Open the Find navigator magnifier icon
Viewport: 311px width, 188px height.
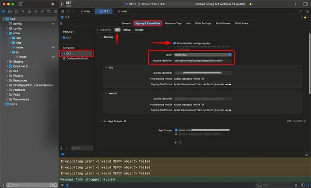[x=23, y=12]
